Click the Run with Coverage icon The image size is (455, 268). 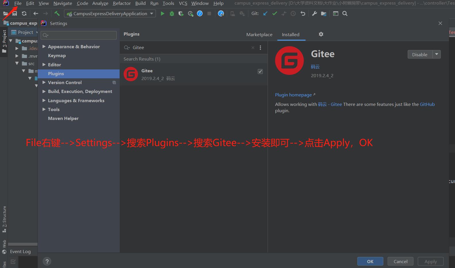point(181,13)
